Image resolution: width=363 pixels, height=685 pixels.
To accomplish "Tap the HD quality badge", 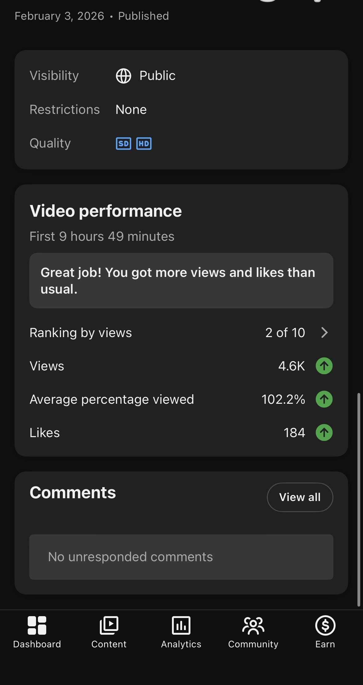I will [x=144, y=144].
